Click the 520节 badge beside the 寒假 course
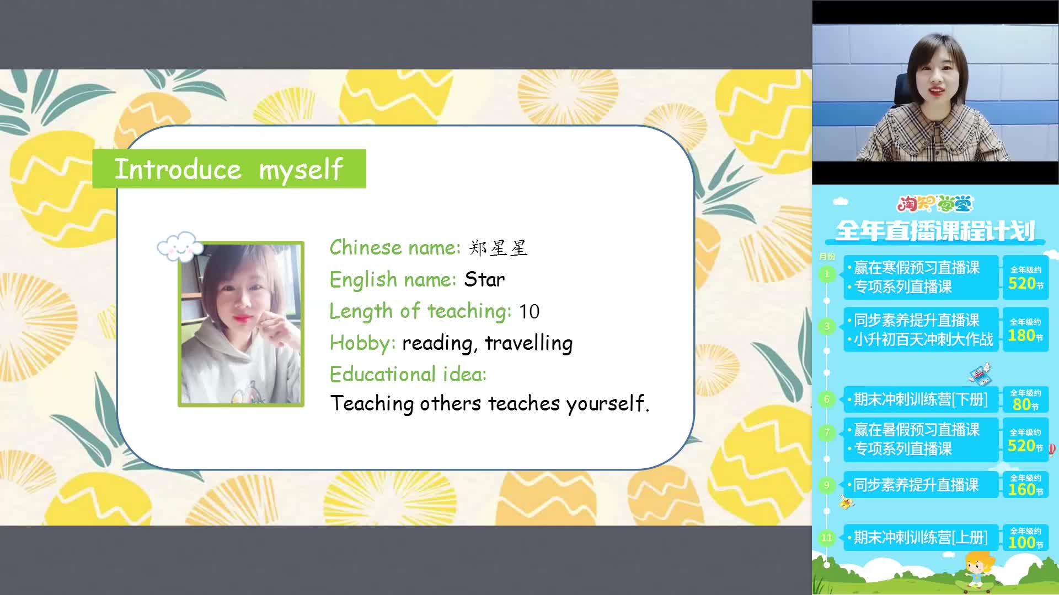 pos(1025,277)
